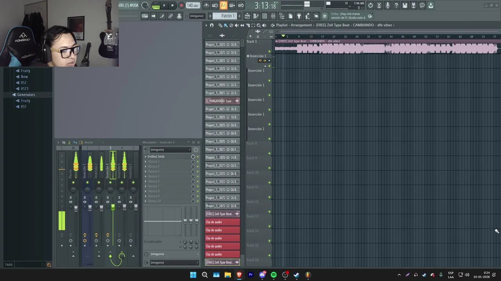Select the mute tool in Playlist
Image resolution: width=501 pixels, height=281 pixels.
point(237,25)
